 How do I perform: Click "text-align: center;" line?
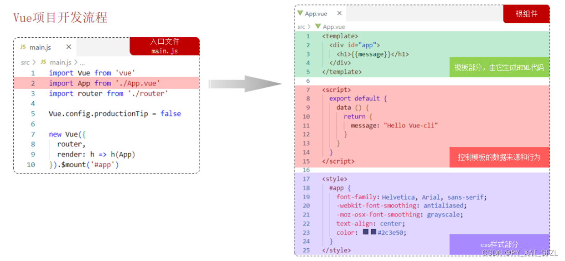click(x=371, y=223)
